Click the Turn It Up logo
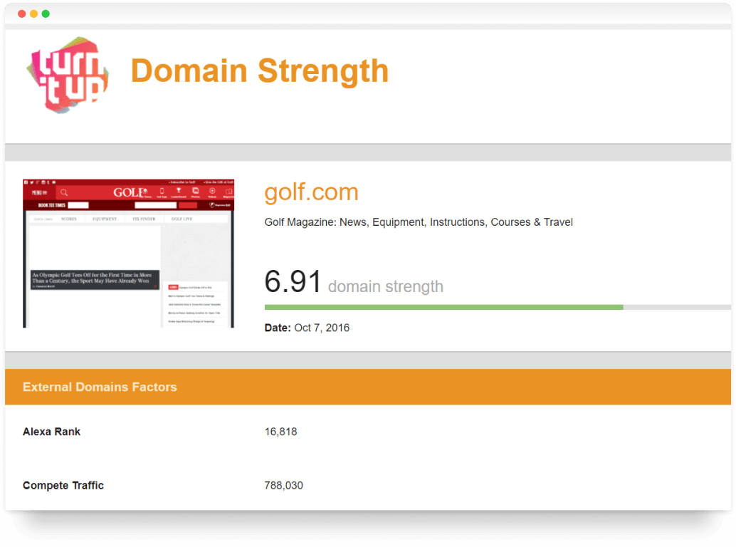Image resolution: width=736 pixels, height=547 pixels. coord(68,75)
